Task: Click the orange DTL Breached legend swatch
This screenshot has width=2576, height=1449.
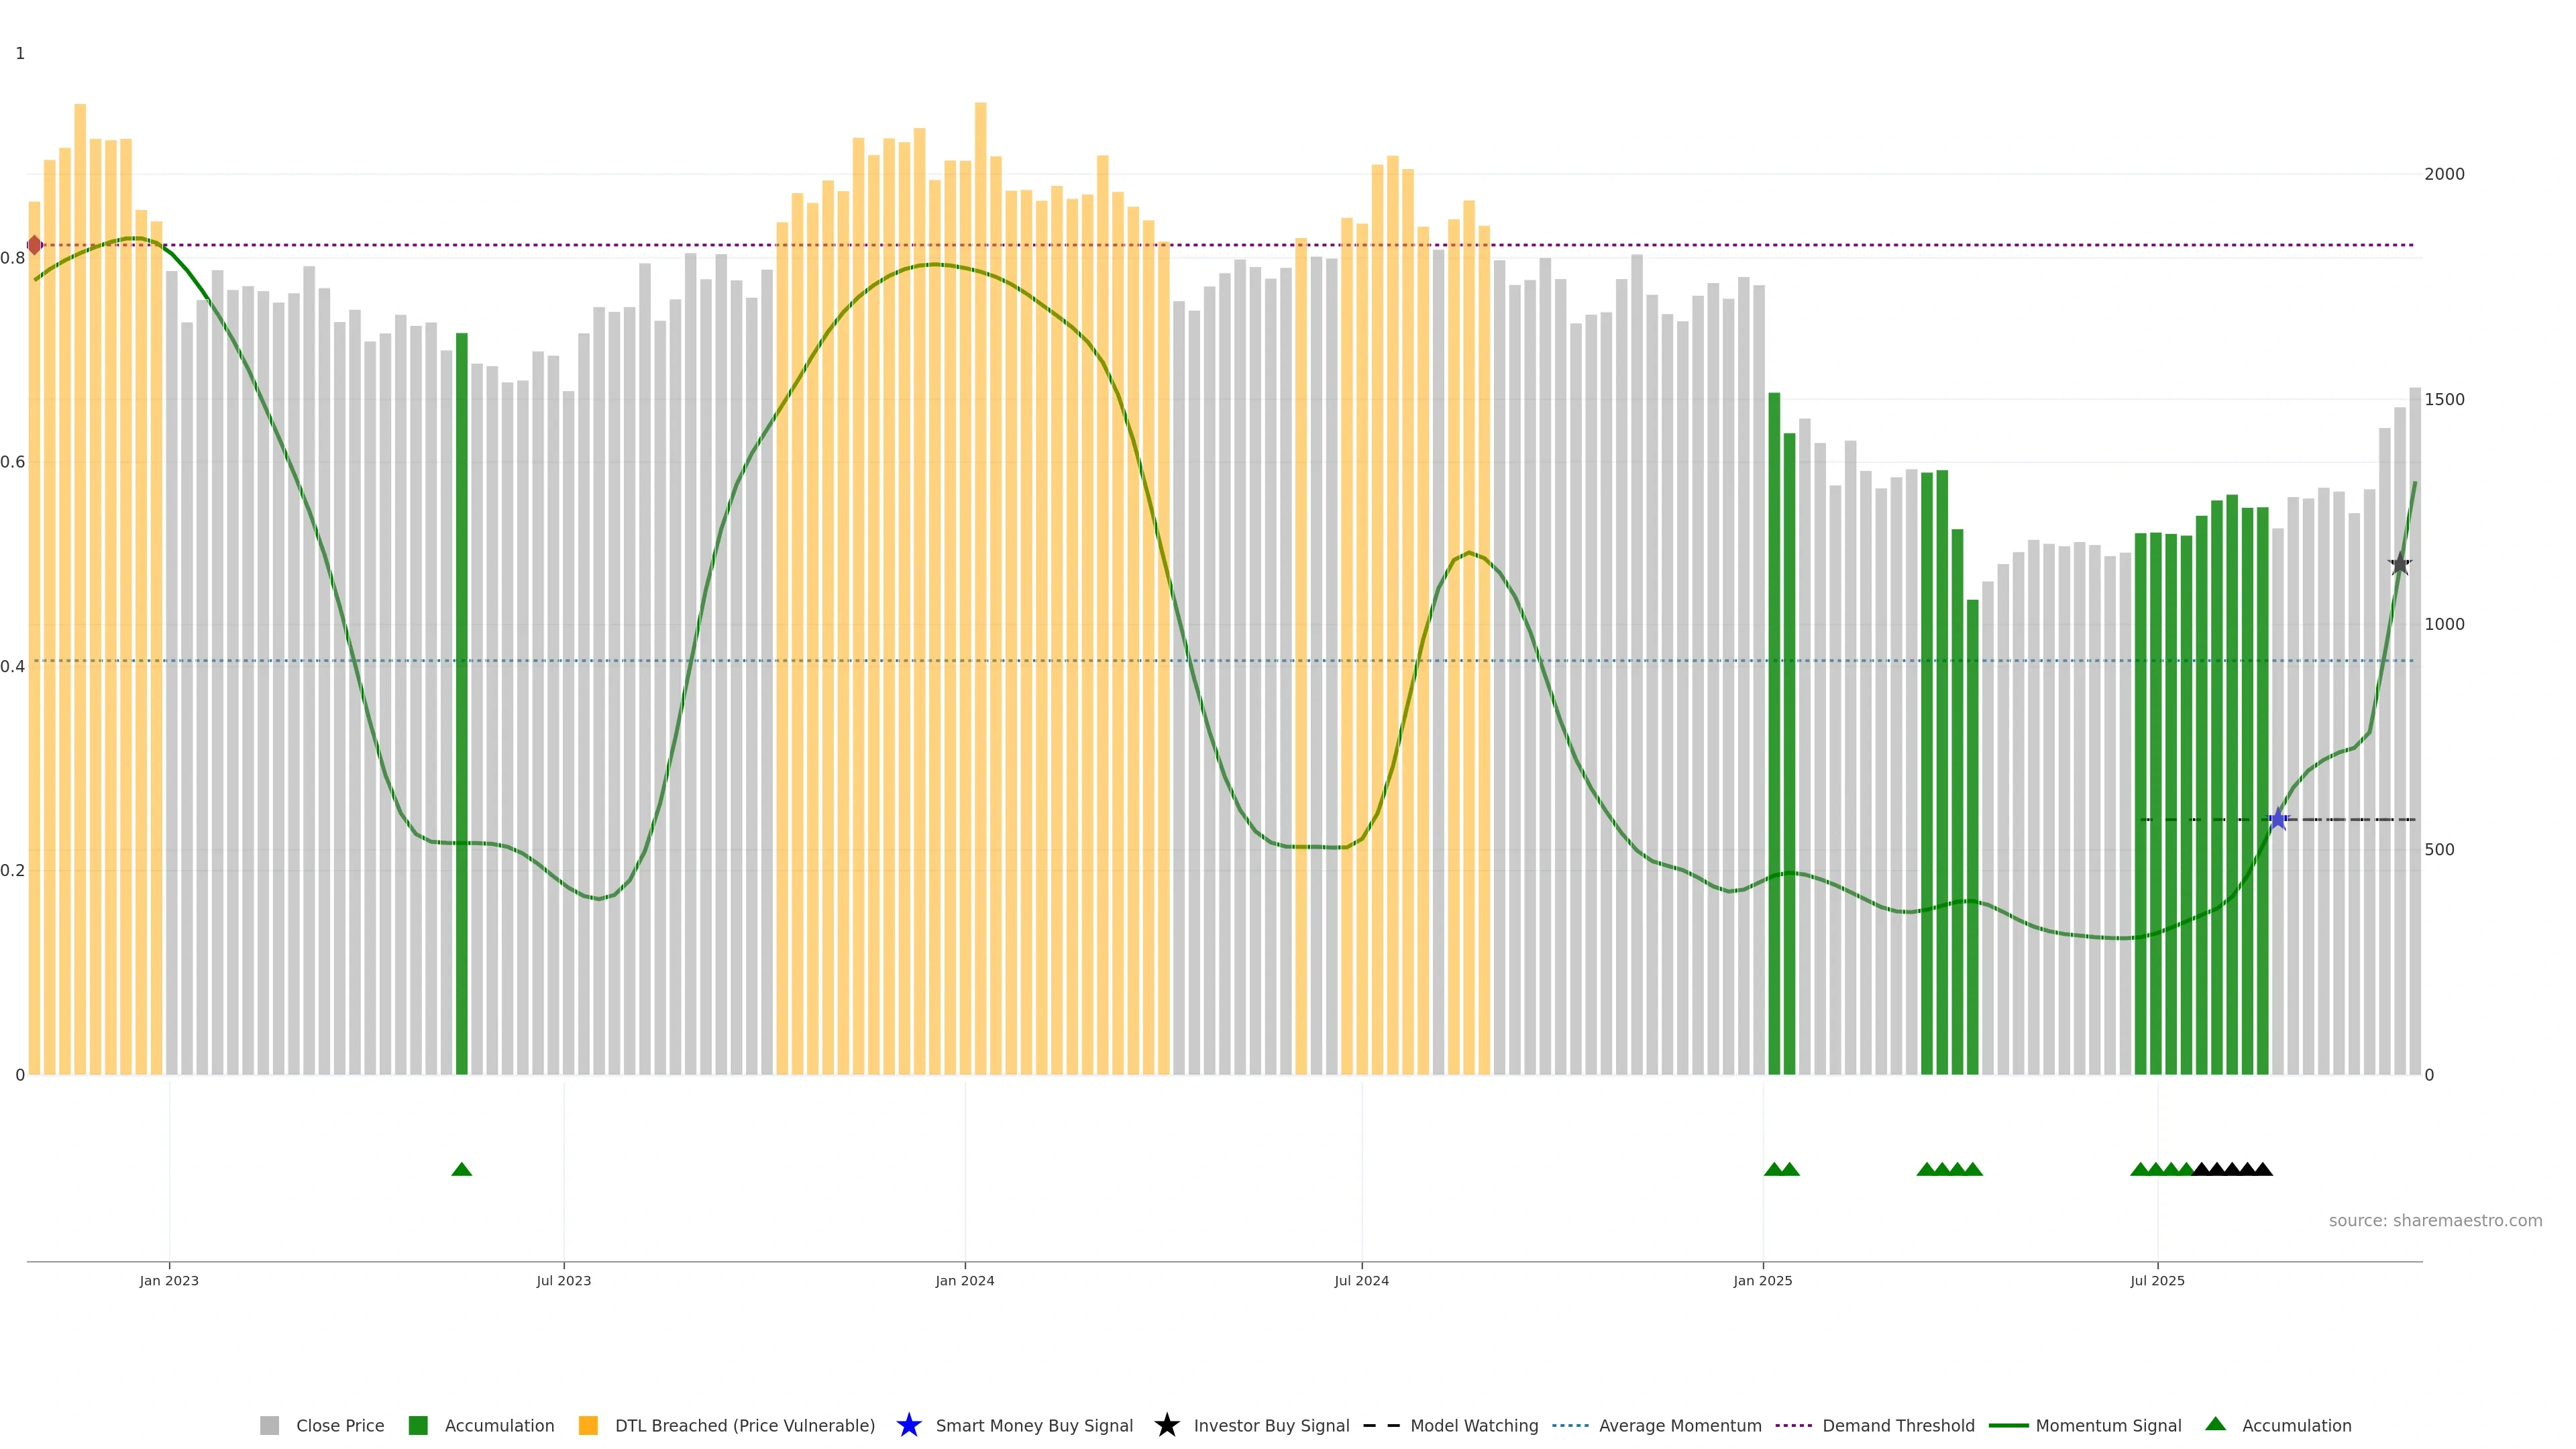Action: pos(588,1425)
